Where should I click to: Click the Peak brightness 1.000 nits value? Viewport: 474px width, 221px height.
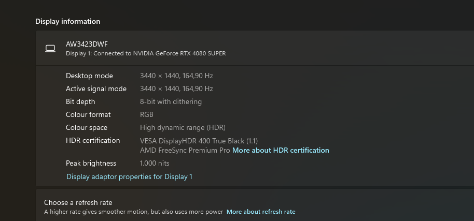[155, 163]
